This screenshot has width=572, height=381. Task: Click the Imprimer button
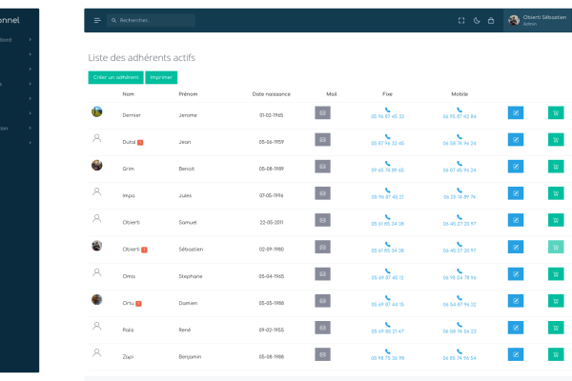[x=161, y=76]
